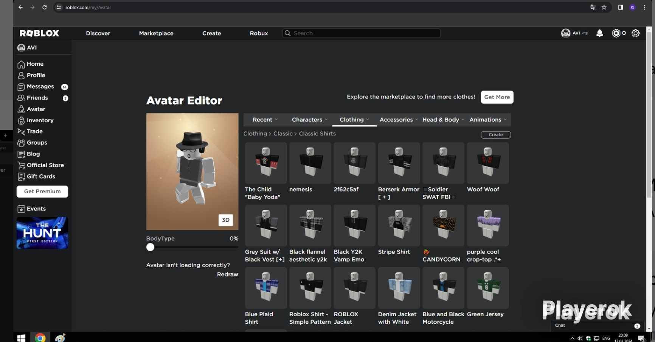
Task: Toggle the 3D avatar view button
Action: [x=225, y=220]
